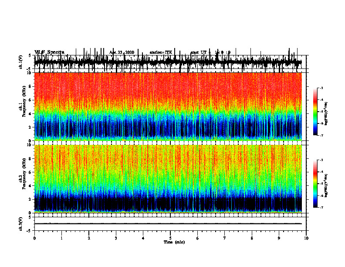Click the "-3" label on ch.1 colorbar
This screenshot has height=267, width=345.
click(x=321, y=88)
